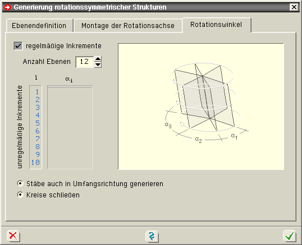Select the Rotationswinkel tab
Viewport: 302px width, 245px height.
pyautogui.click(x=216, y=25)
